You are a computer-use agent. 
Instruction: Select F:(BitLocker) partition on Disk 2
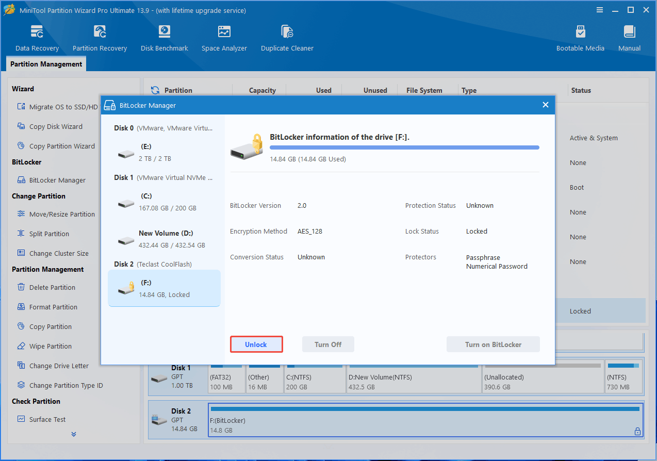tap(425, 420)
